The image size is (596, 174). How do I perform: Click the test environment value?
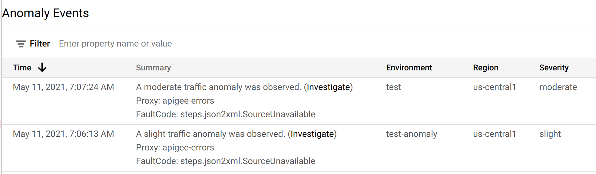(x=393, y=87)
